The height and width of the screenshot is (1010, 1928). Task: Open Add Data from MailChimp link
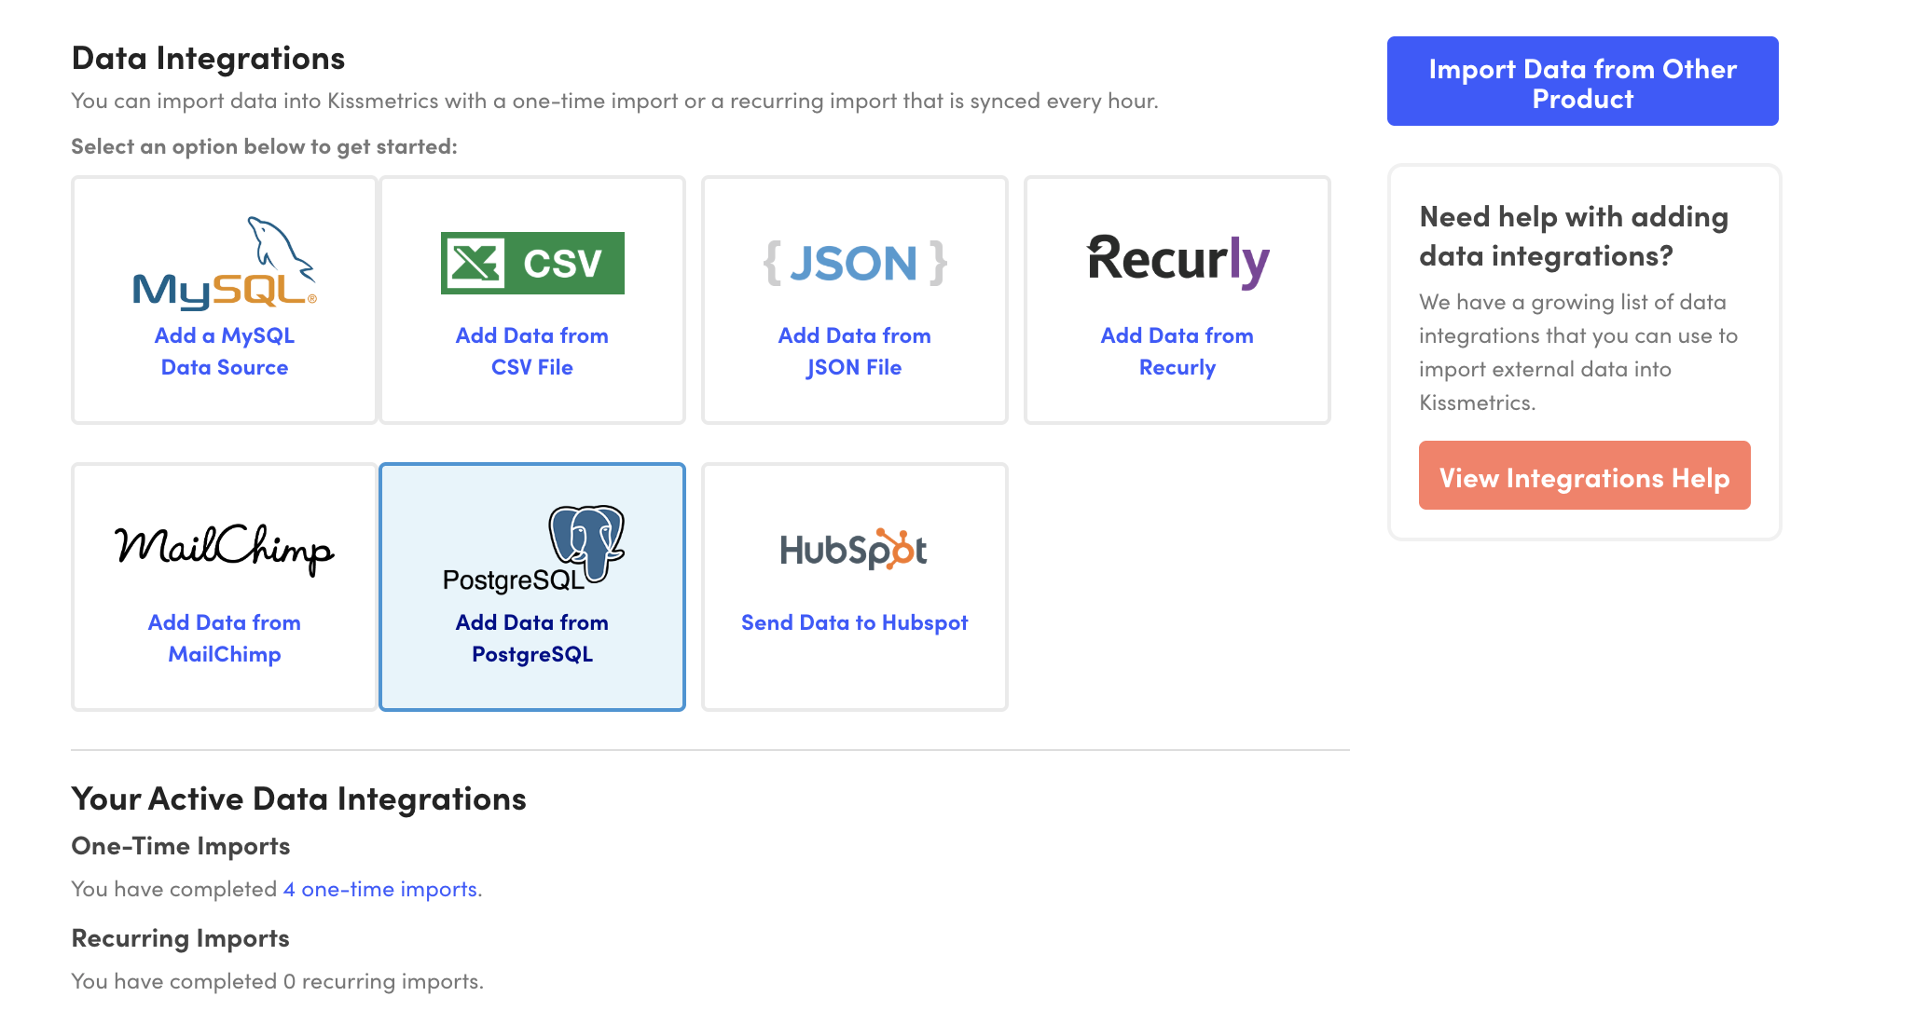pyautogui.click(x=224, y=637)
